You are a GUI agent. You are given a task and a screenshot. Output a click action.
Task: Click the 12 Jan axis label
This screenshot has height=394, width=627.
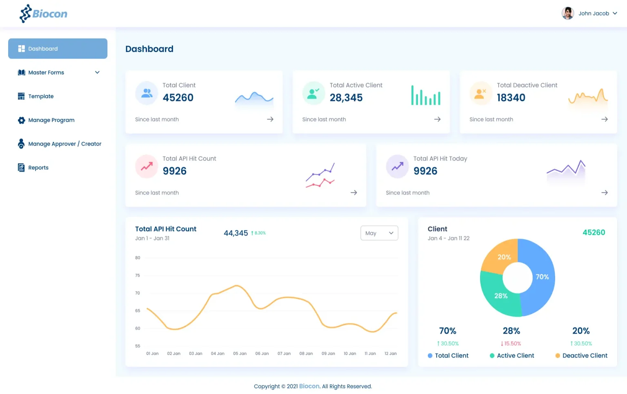tap(391, 354)
